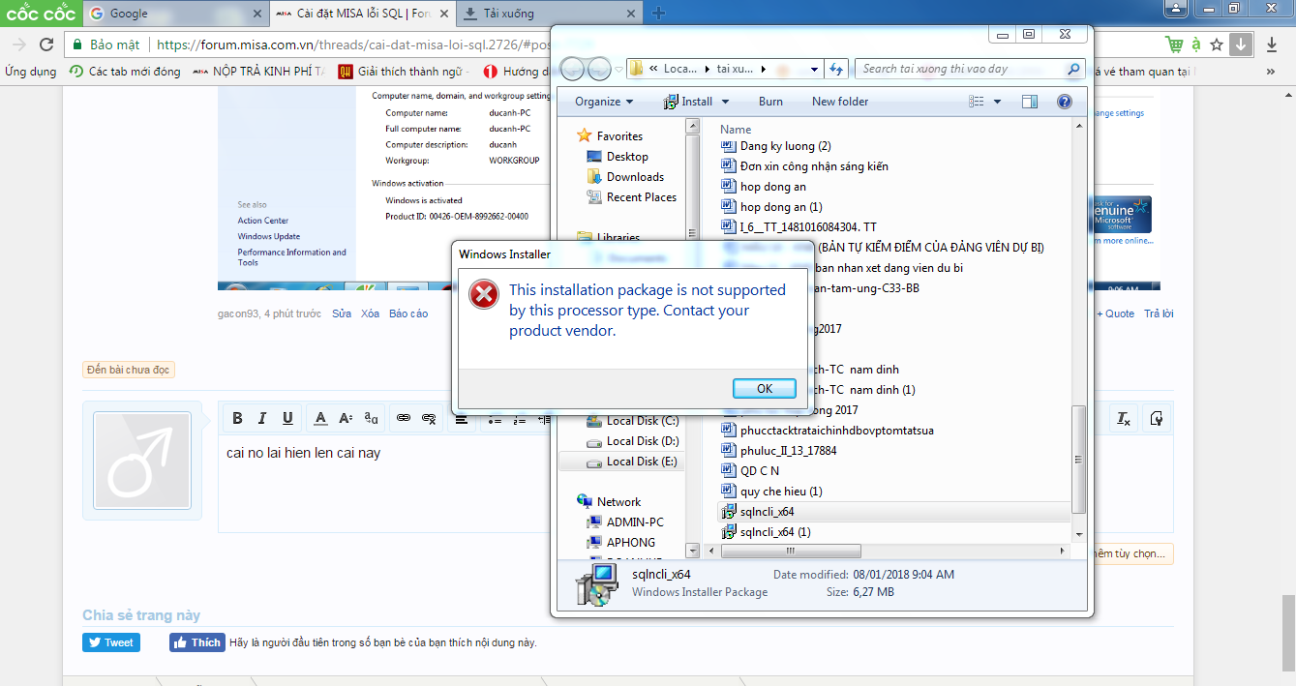Open Recent Places in navigation pane
1296x686 pixels.
(x=632, y=197)
